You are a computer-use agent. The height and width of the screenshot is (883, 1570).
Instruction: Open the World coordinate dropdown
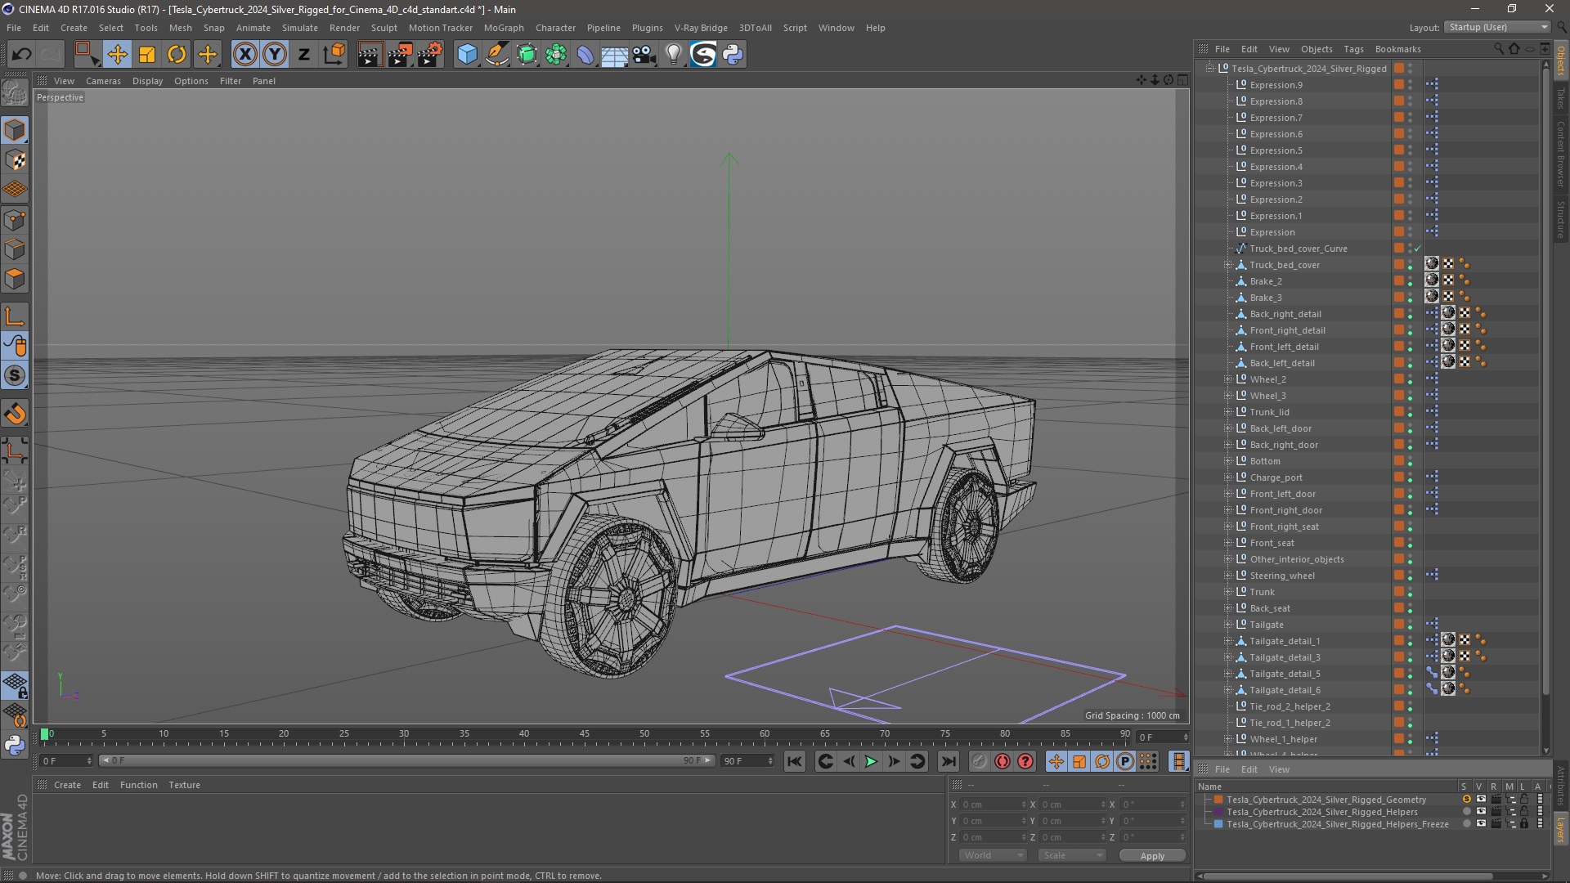point(993,855)
